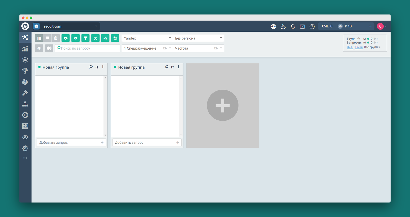Open the sitemap hierarchy section in sidebar
Image resolution: width=410 pixels, height=217 pixels.
coord(25,104)
